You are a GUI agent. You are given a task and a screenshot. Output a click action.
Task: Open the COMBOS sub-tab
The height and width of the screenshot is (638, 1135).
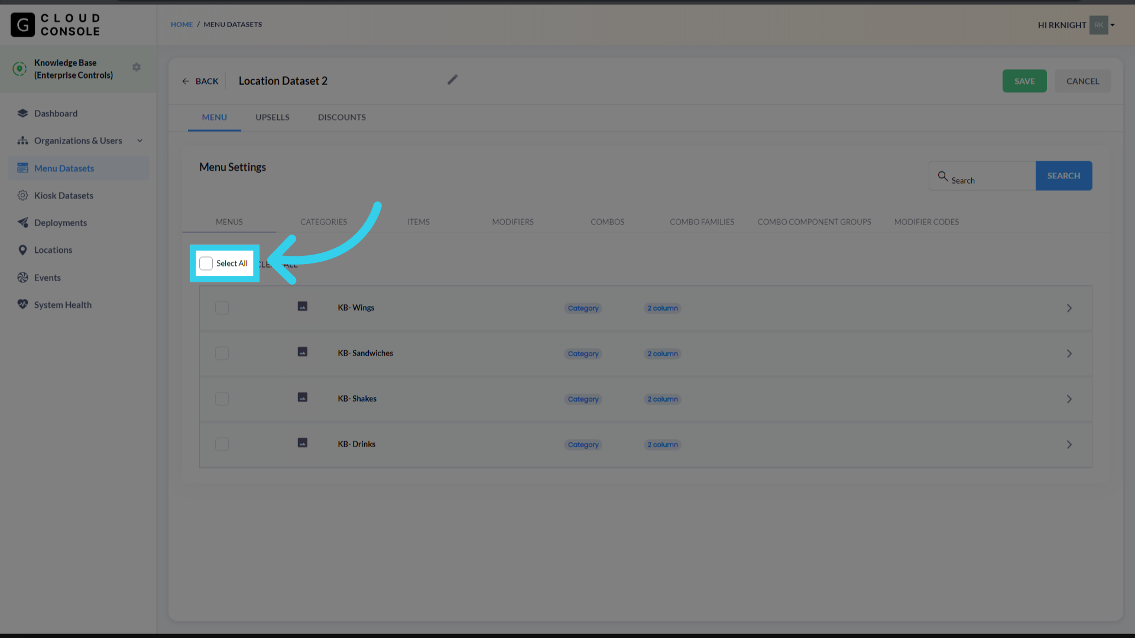(607, 222)
